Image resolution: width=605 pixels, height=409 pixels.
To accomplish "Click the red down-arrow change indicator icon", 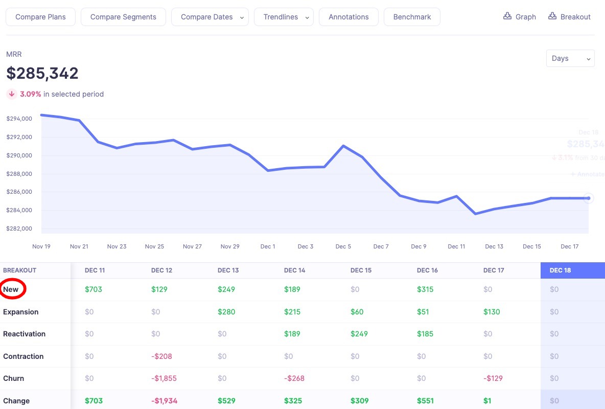I will 11,94.
